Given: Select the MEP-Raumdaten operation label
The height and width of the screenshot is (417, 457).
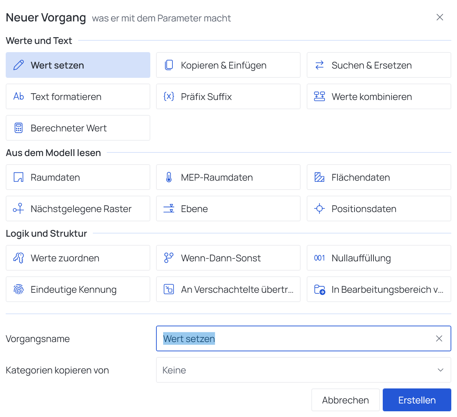Looking at the screenshot, I should tap(217, 177).
